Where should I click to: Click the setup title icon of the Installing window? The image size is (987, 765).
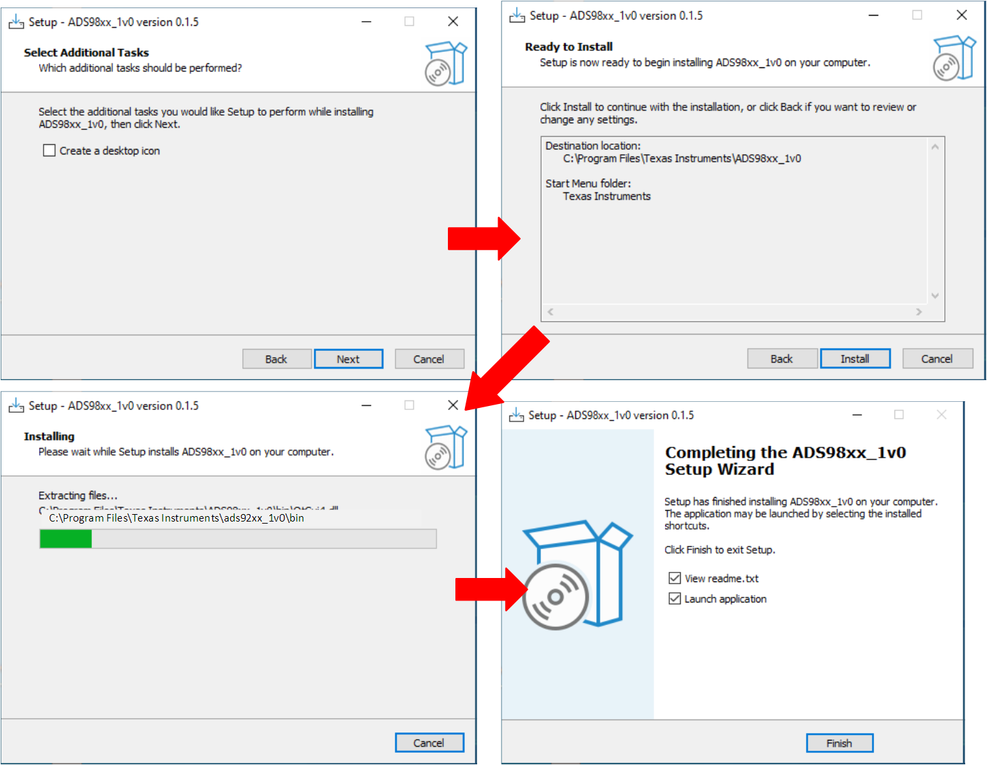point(16,406)
